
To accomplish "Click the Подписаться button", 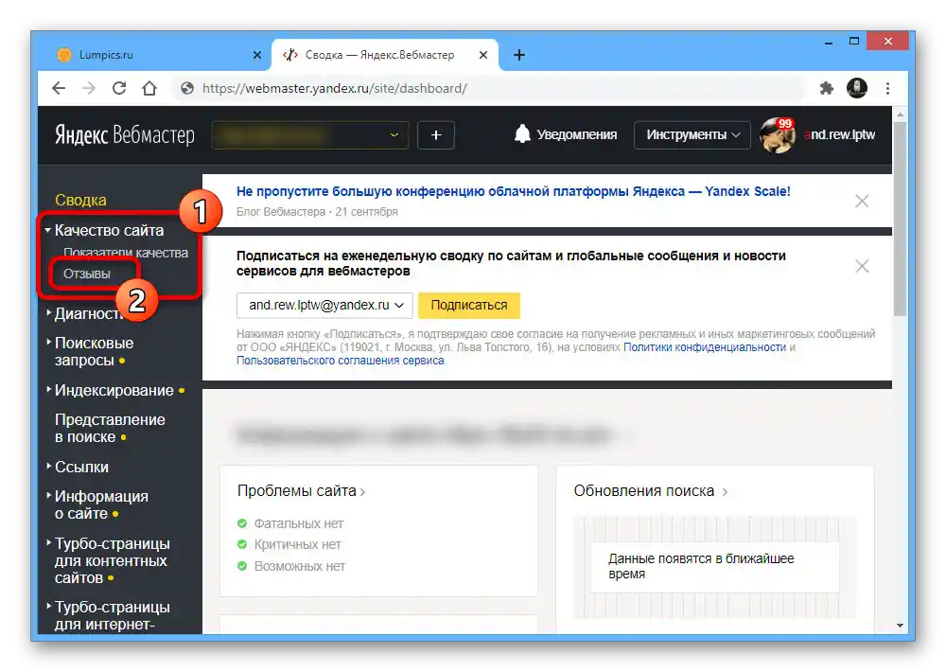I will pyautogui.click(x=469, y=305).
